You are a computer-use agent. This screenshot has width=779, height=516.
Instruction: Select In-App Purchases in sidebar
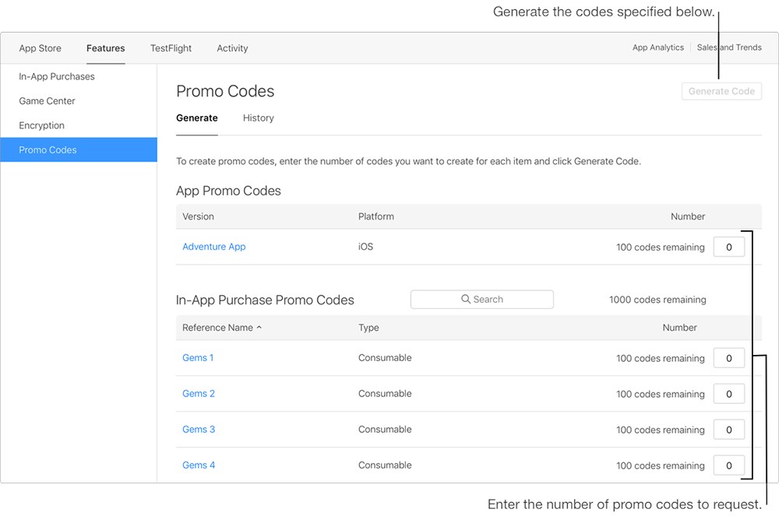coord(57,76)
